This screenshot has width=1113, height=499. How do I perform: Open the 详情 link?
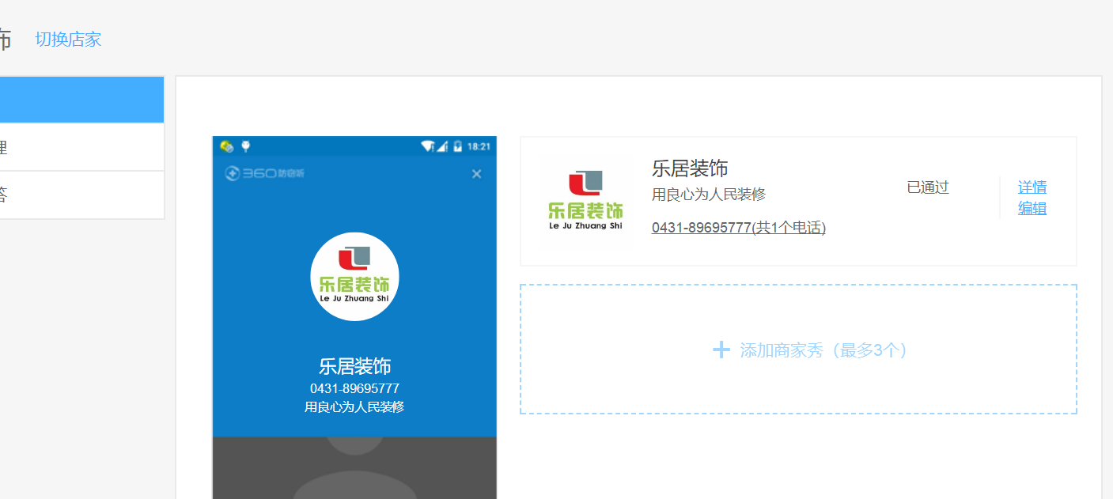(x=1032, y=187)
